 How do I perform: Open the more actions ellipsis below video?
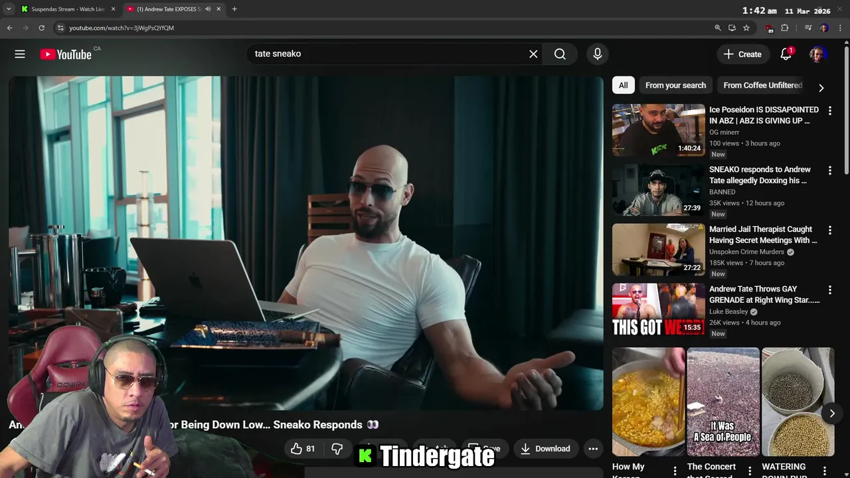pos(593,449)
